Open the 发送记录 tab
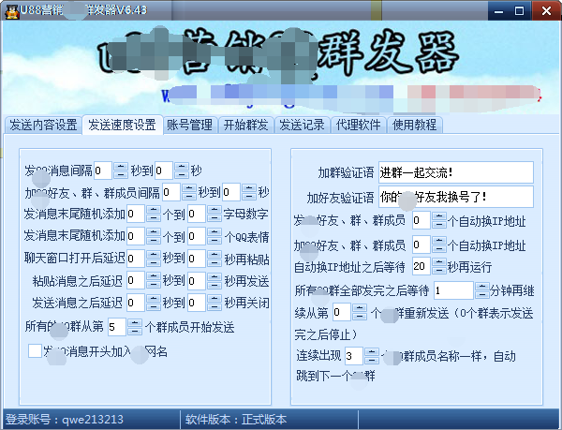562x430 pixels. 302,125
